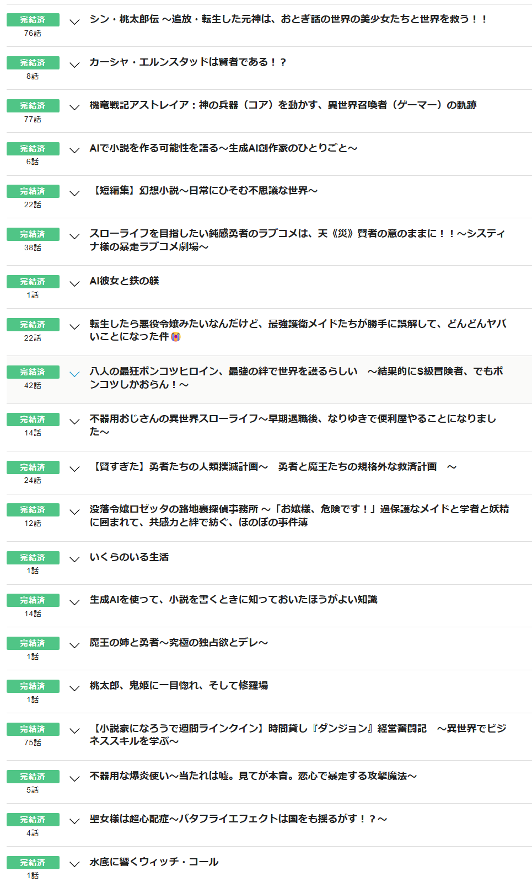Open 生成AIを使って、小説を書くときに title

233,599
